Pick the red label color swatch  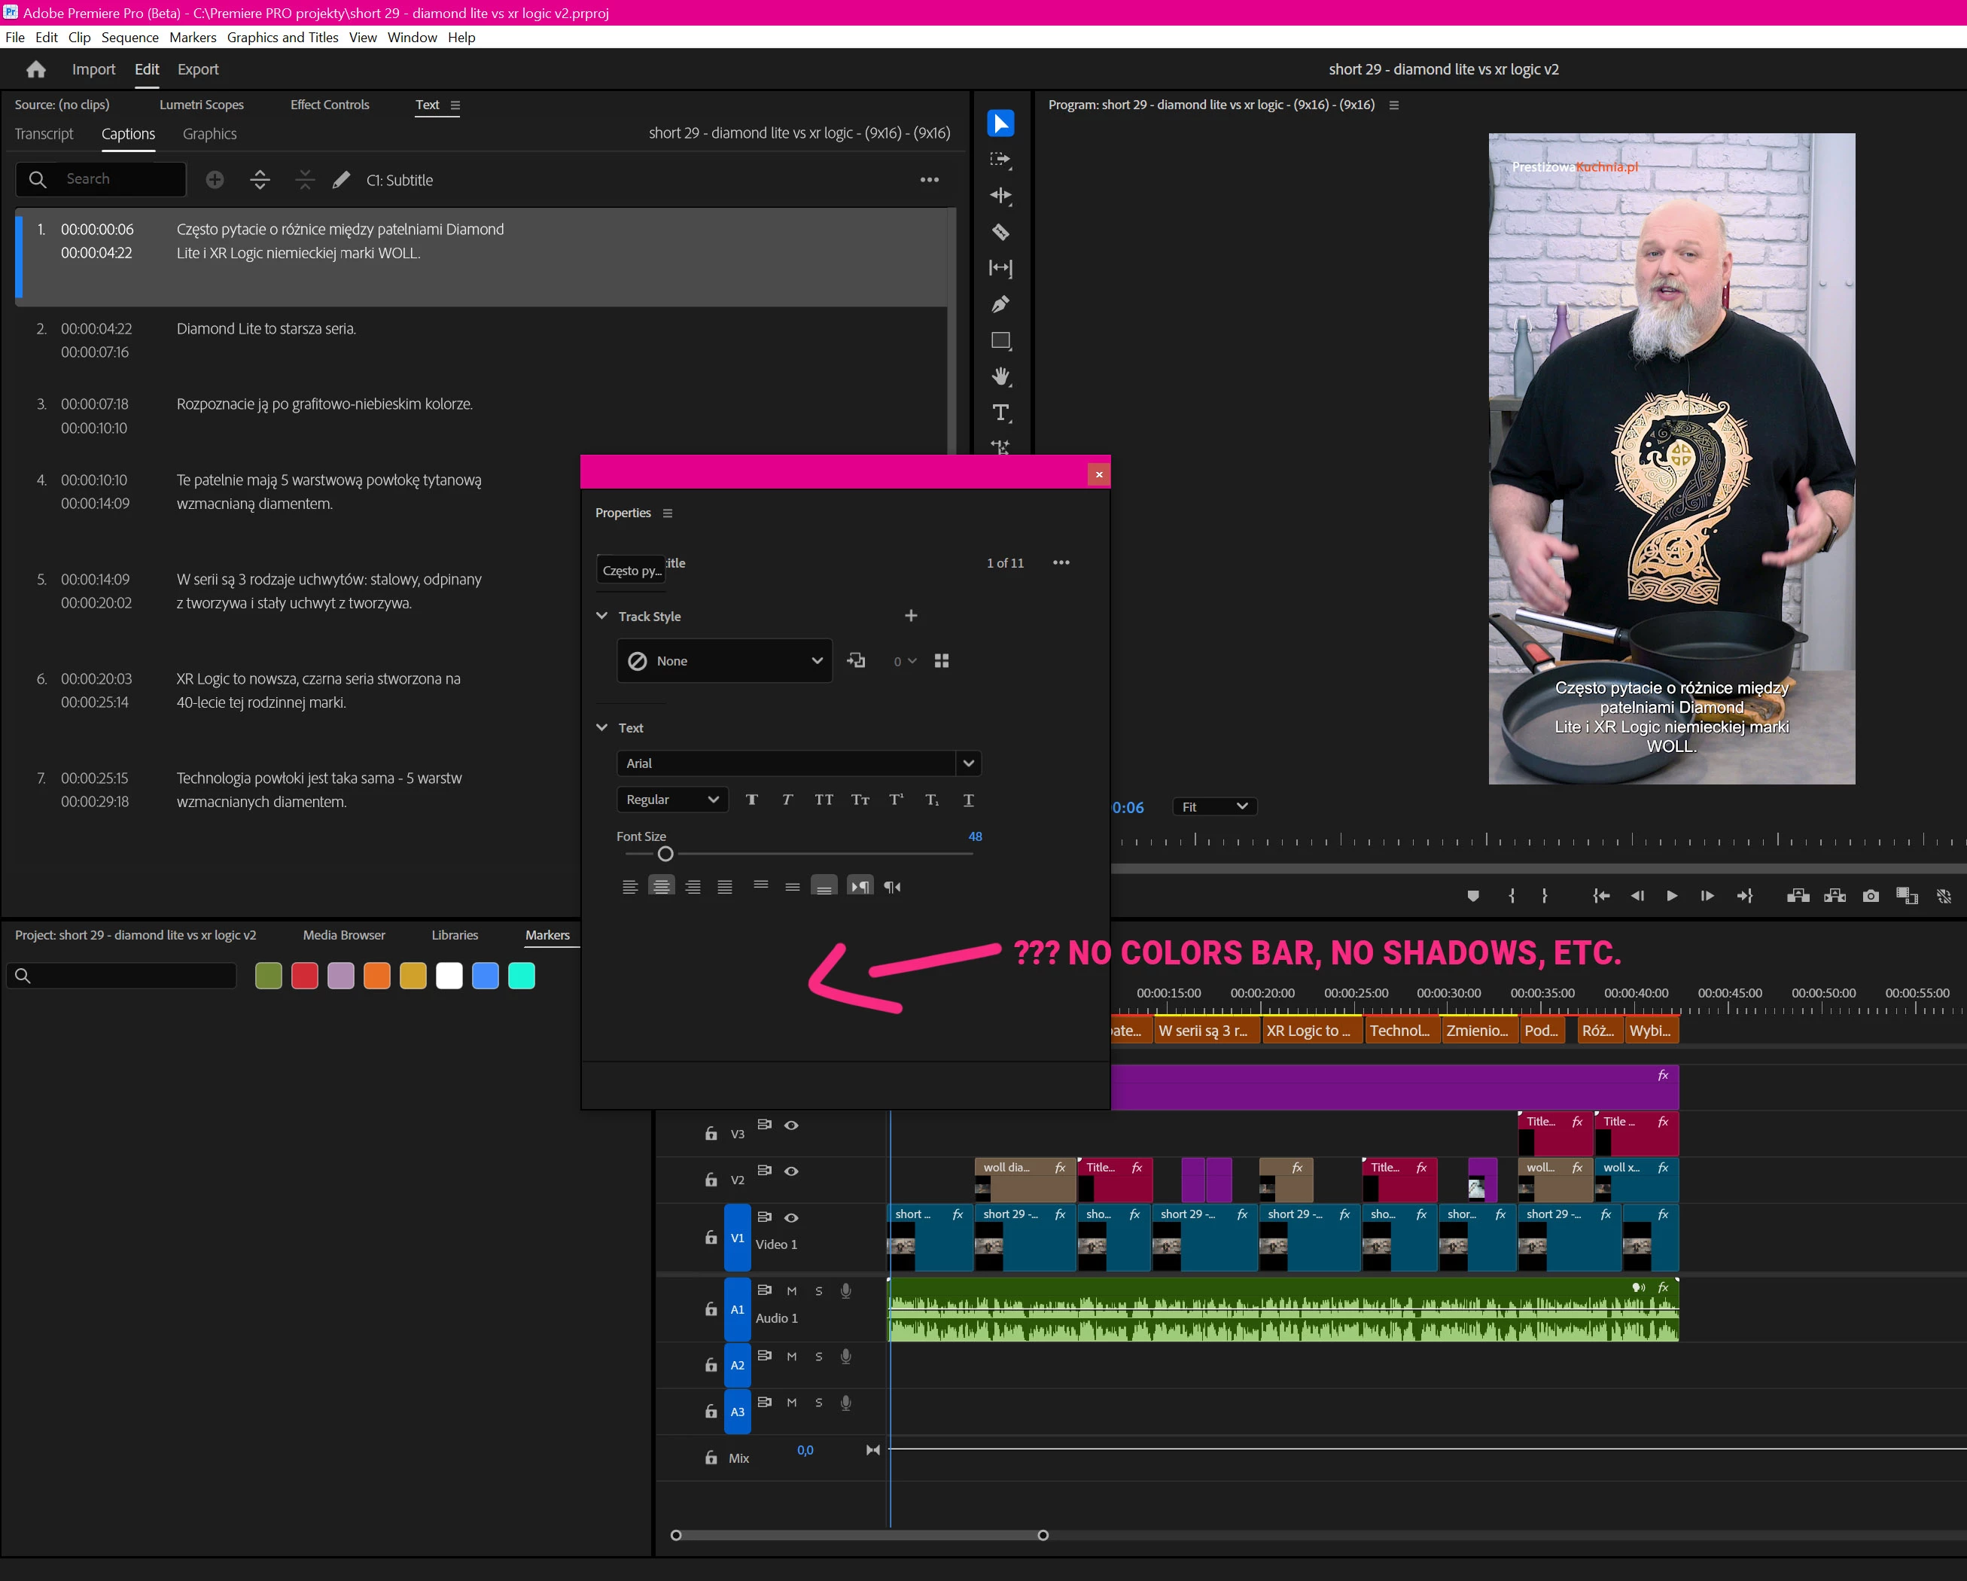coord(305,976)
